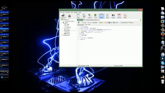The width and height of the screenshot is (165, 93).
Task: Click Save As in query toolbar
Action: coord(116,22)
